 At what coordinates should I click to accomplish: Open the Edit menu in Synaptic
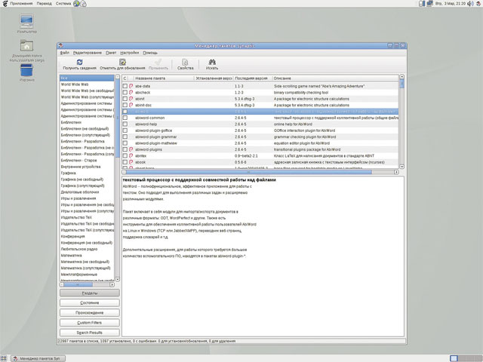(x=88, y=53)
